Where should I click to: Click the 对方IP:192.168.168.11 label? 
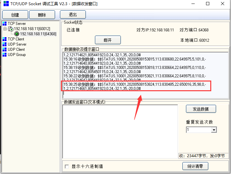pos(155,30)
